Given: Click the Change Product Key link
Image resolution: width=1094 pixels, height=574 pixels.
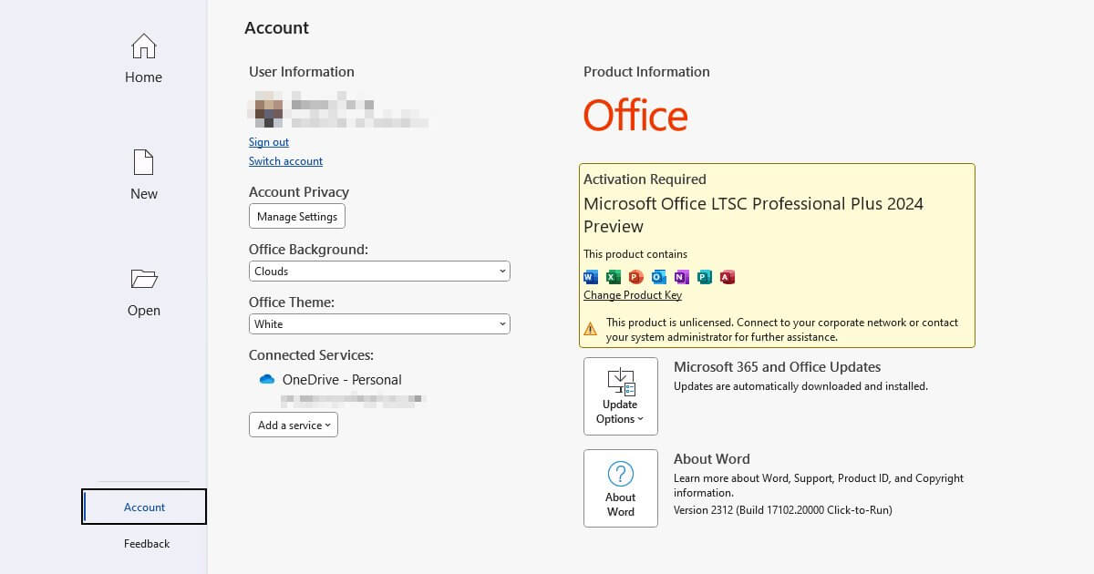Looking at the screenshot, I should click(x=633, y=294).
